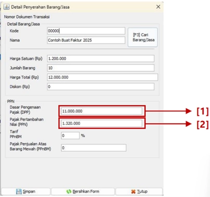Focus the Pajak Penjualan Atas Barang Mewah field

click(94, 148)
